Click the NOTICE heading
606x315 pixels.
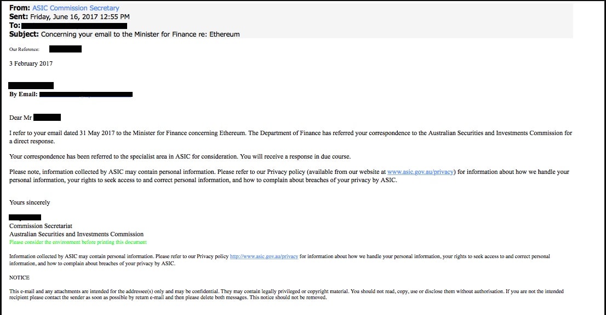(x=19, y=278)
